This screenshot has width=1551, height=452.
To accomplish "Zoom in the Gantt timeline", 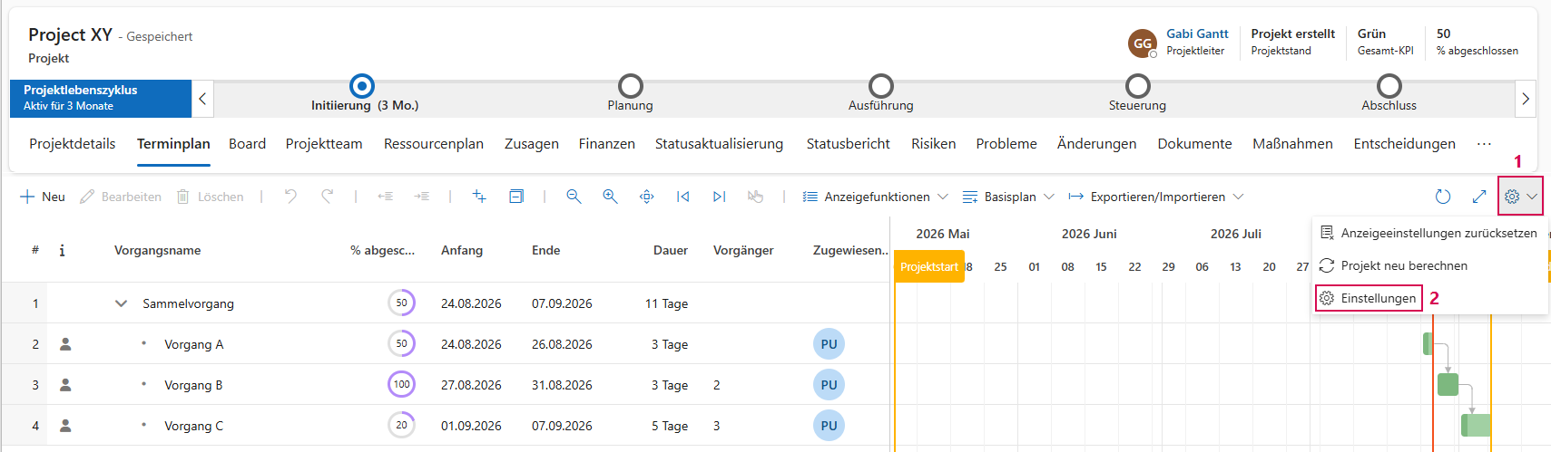I will tap(610, 196).
